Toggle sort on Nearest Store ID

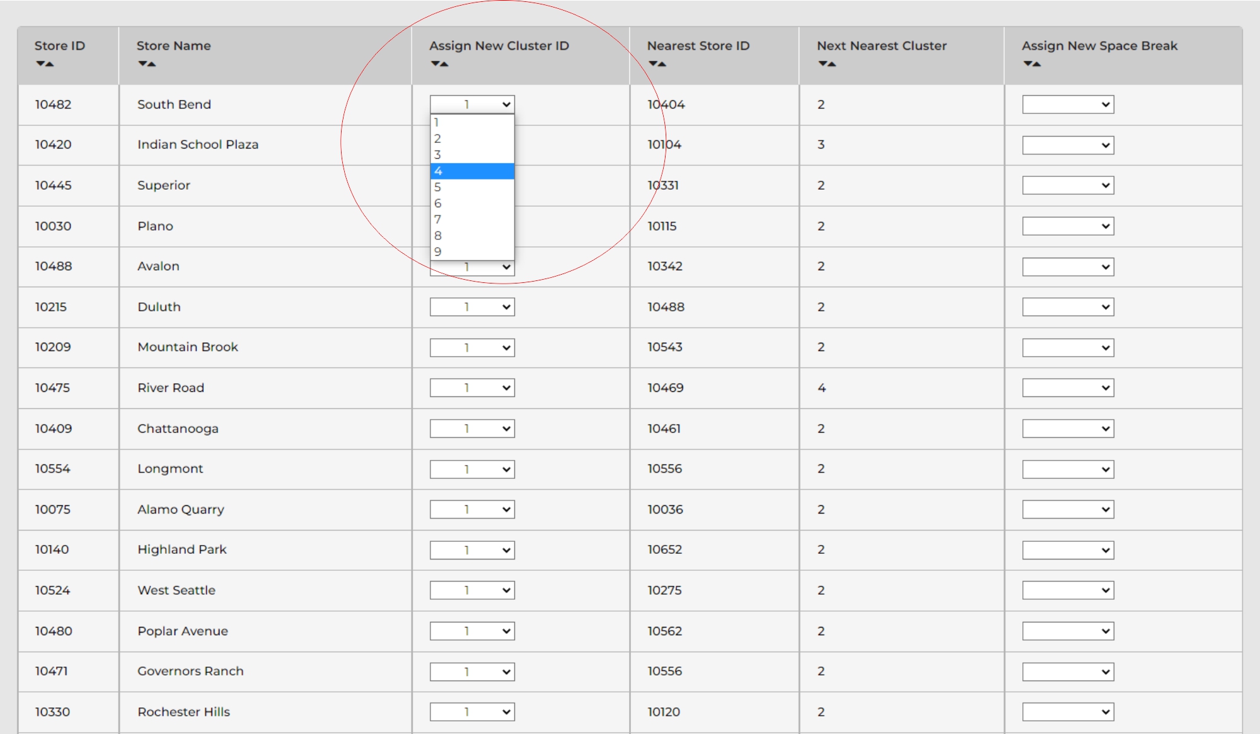coord(657,64)
